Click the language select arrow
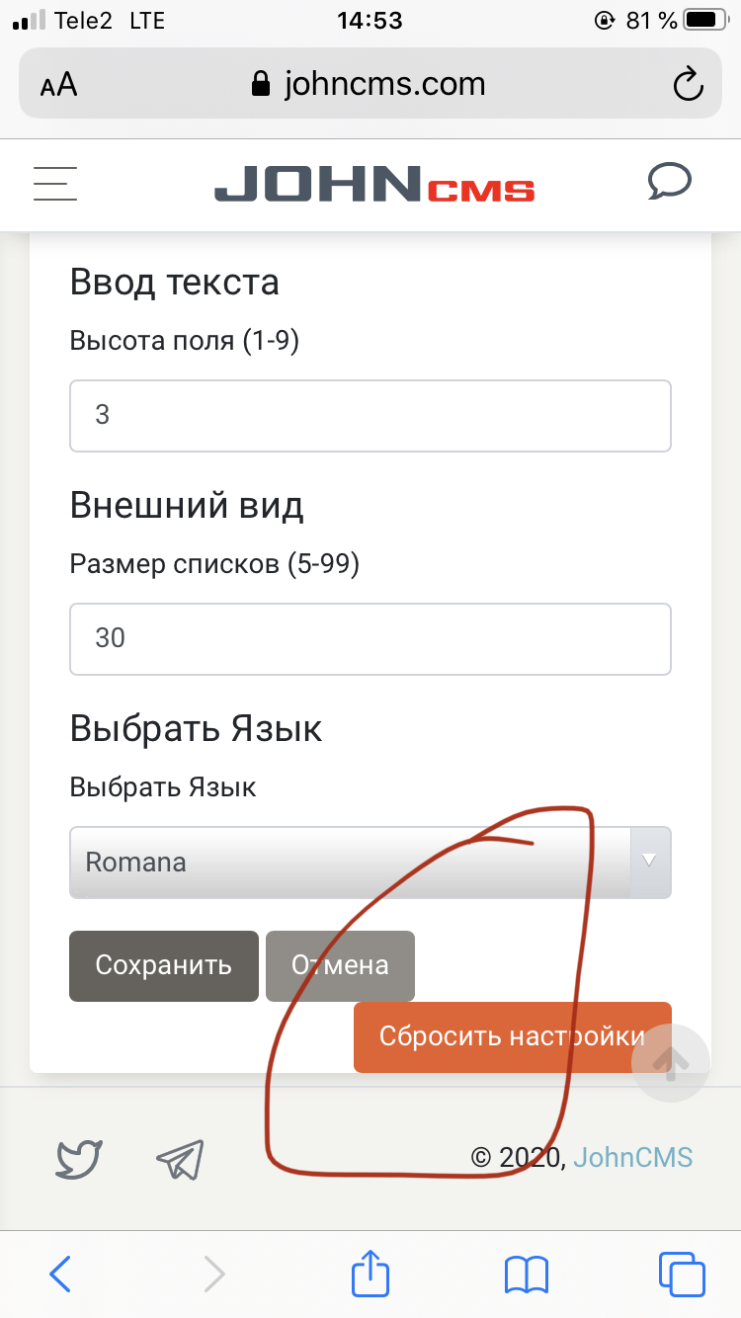741x1318 pixels. coord(650,862)
